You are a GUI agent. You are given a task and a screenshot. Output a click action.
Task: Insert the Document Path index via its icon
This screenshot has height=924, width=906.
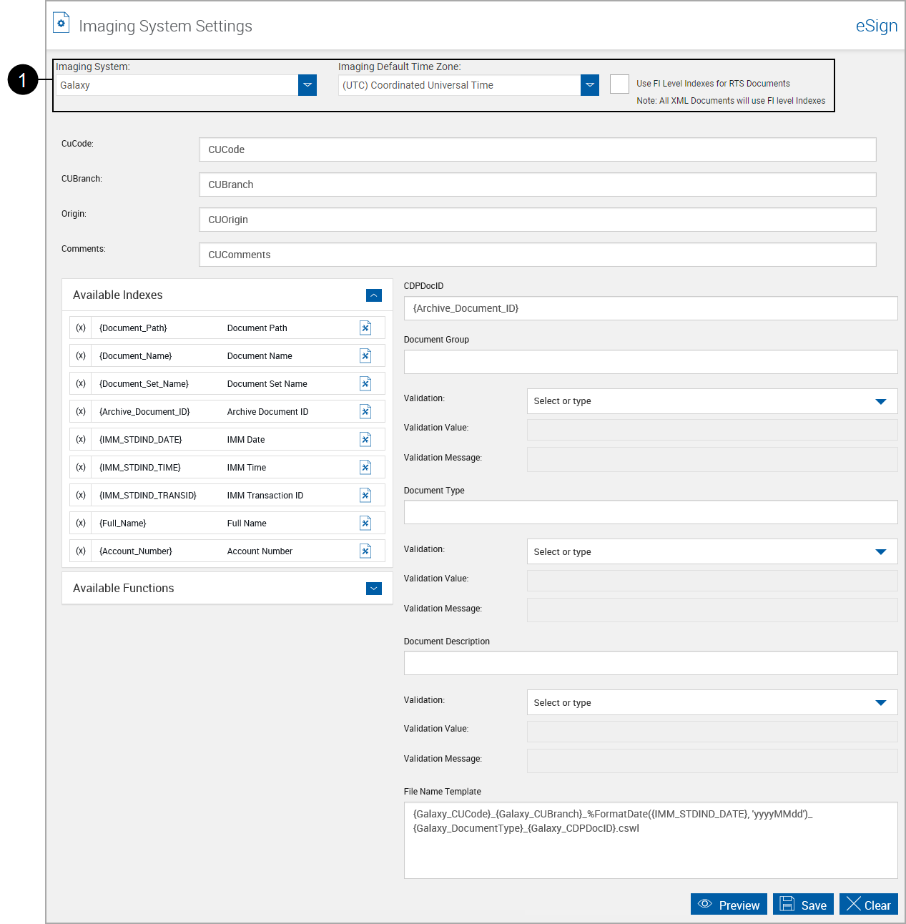(365, 328)
